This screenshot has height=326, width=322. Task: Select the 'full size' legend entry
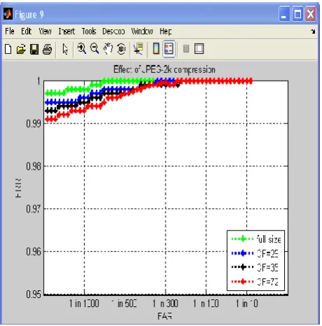click(269, 239)
